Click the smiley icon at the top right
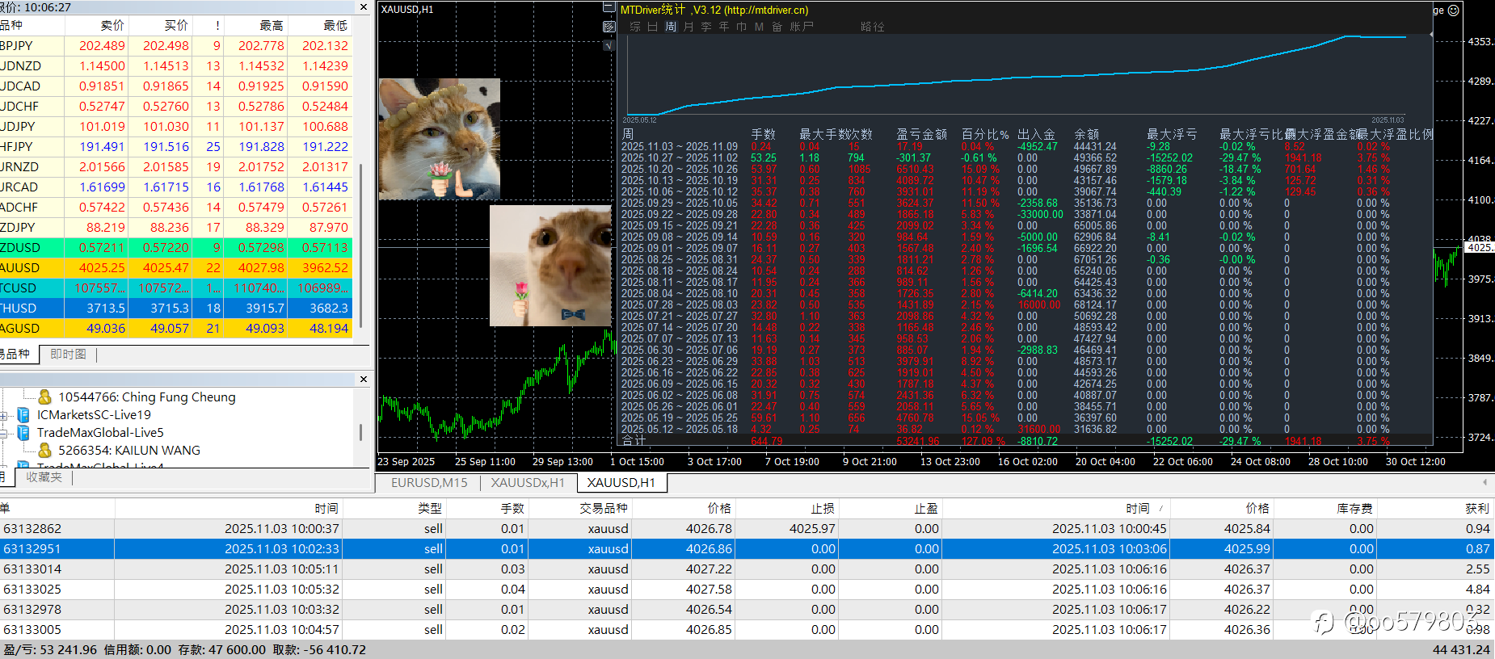The height and width of the screenshot is (659, 1495). (x=1454, y=10)
